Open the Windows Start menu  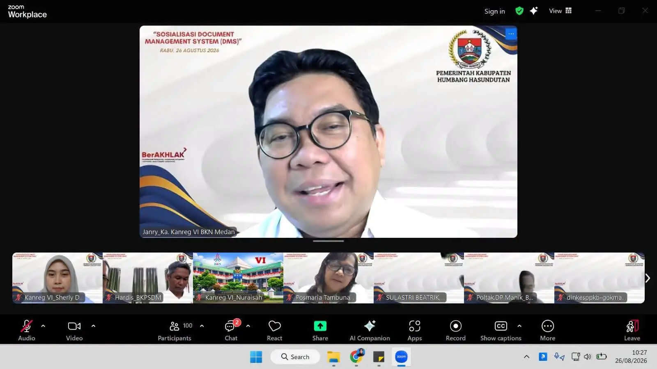(x=256, y=357)
